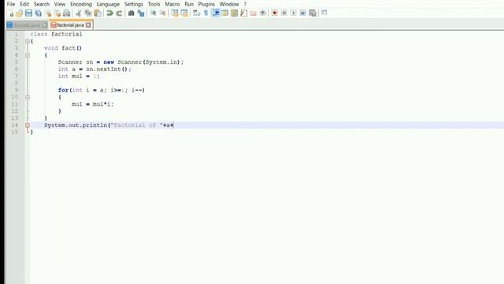Click the Close All toolbar icon
Viewport: 504px width, 284px height.
coord(57,13)
